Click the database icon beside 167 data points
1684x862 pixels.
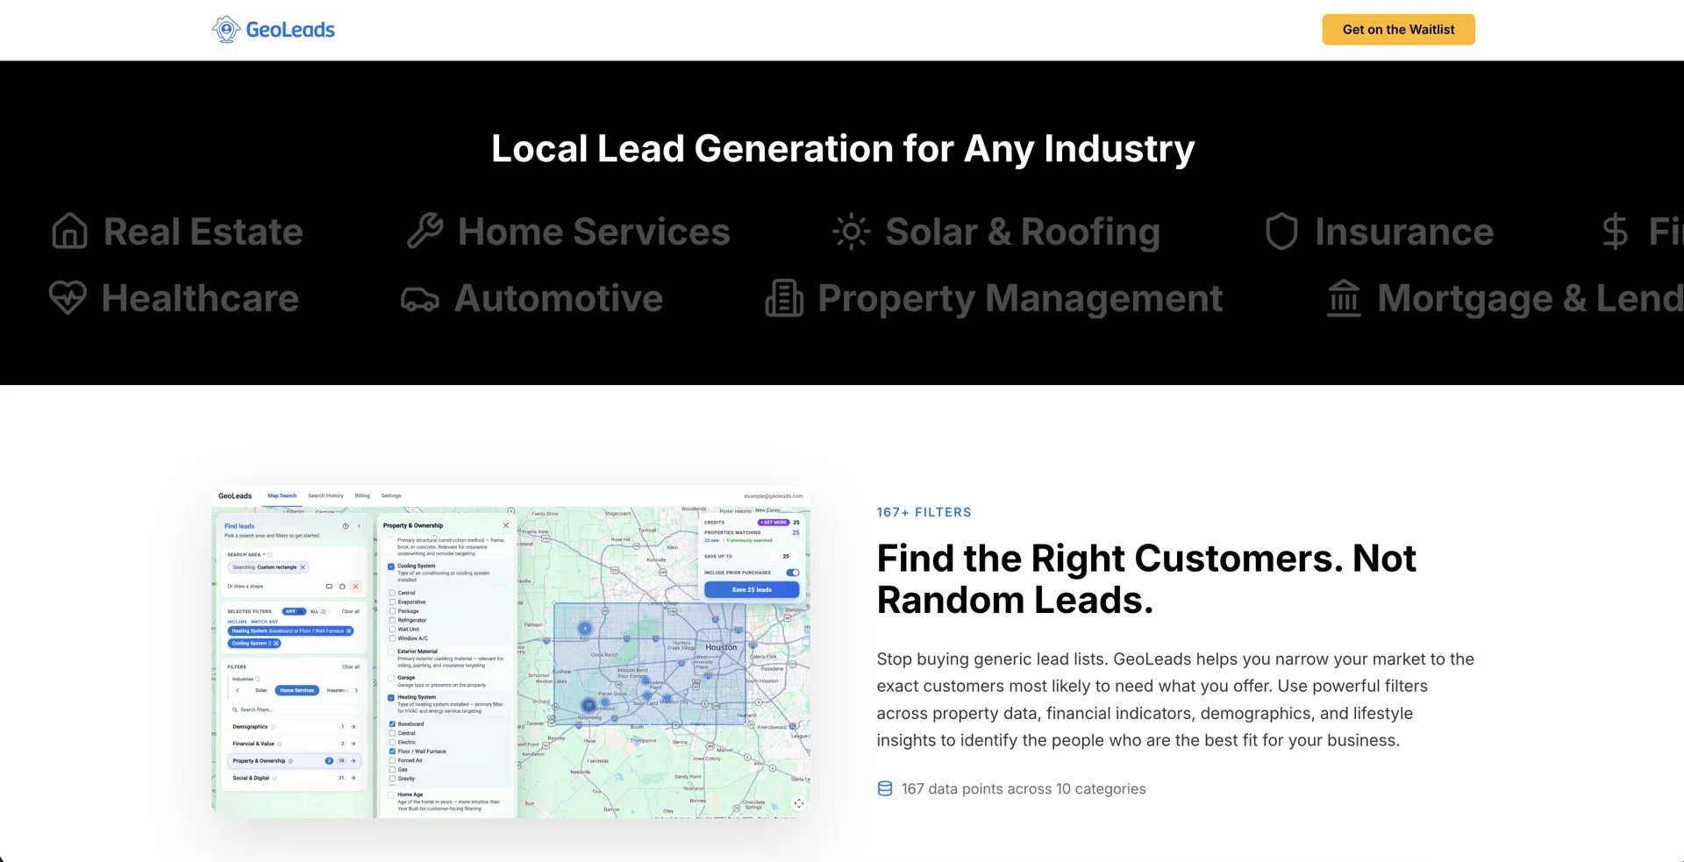point(885,788)
